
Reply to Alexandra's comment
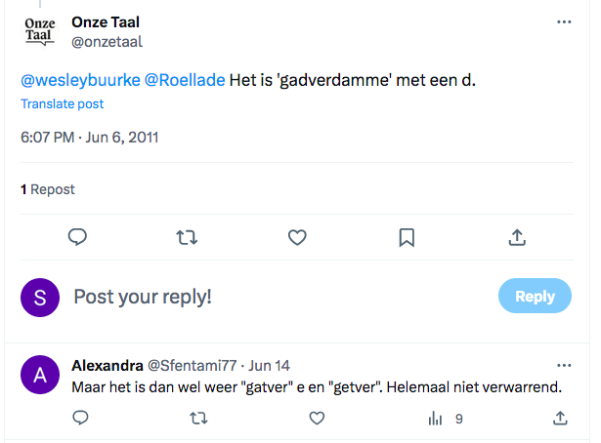pos(80,418)
